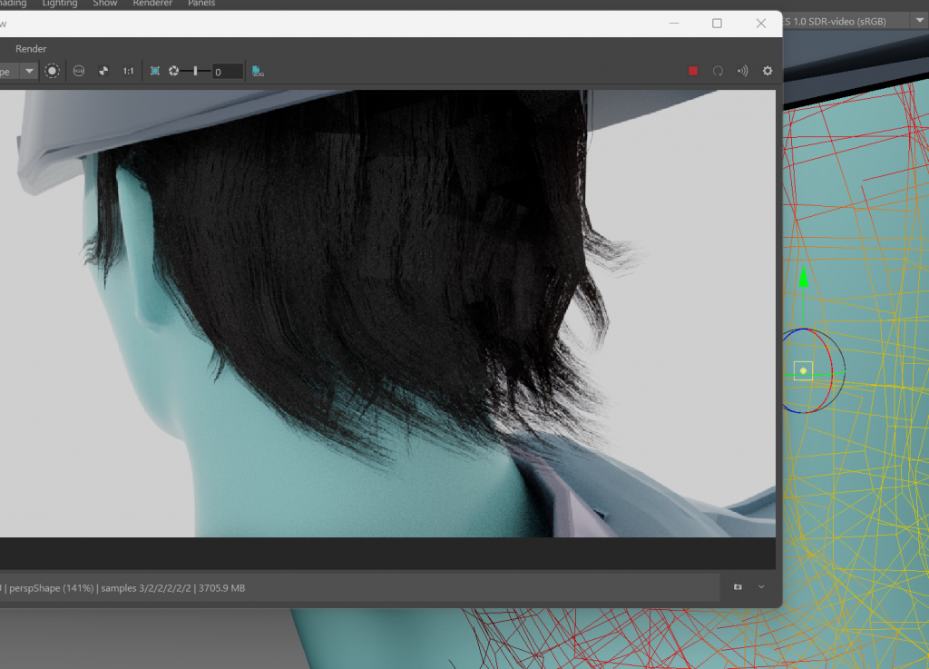Click the snapshot camera icon in status bar
The height and width of the screenshot is (669, 929).
pos(738,587)
